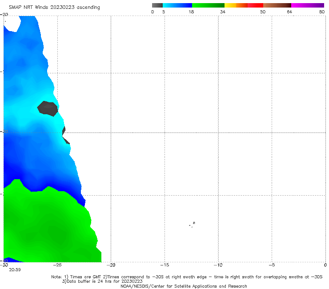The image size is (329, 289).
Task: Click the footer note line starting "Note: 1) Times are GMT"
Action: 187,277
